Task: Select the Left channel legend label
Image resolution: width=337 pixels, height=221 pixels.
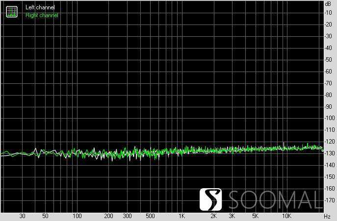Action: click(x=40, y=8)
